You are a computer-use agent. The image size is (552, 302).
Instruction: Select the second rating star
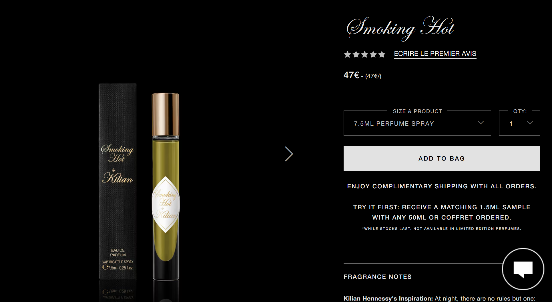pyautogui.click(x=356, y=54)
